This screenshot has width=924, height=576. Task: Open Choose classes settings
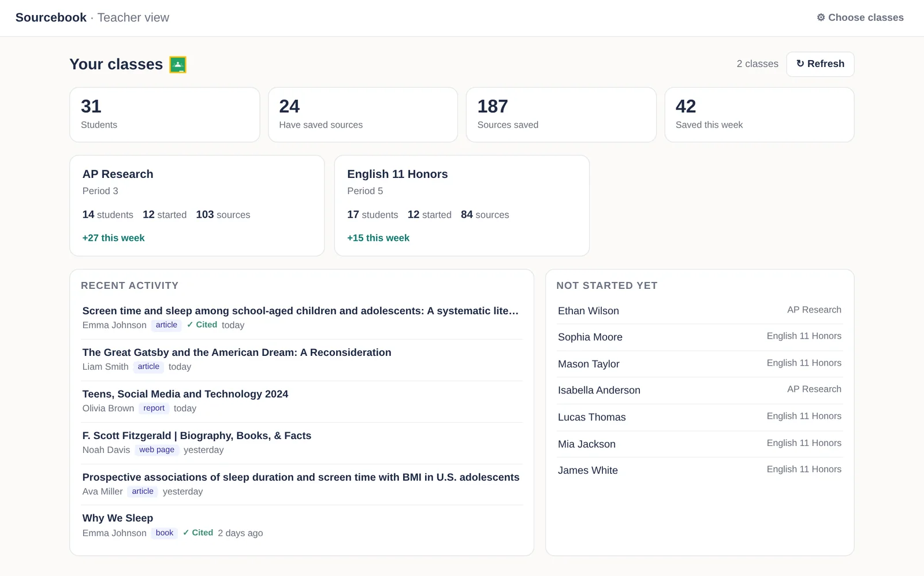[x=860, y=17]
